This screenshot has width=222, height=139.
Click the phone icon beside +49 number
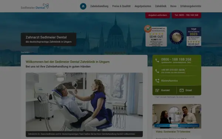[157, 71]
